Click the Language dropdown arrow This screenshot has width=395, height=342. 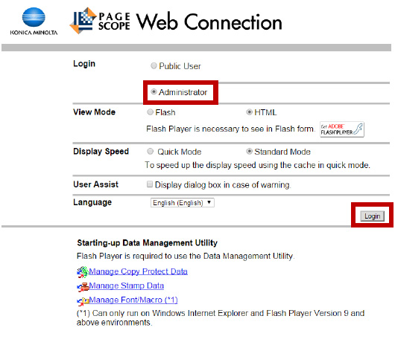click(209, 202)
